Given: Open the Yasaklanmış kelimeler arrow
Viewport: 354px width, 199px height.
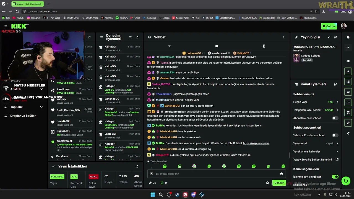Looking at the screenshot, I should click(x=337, y=151).
